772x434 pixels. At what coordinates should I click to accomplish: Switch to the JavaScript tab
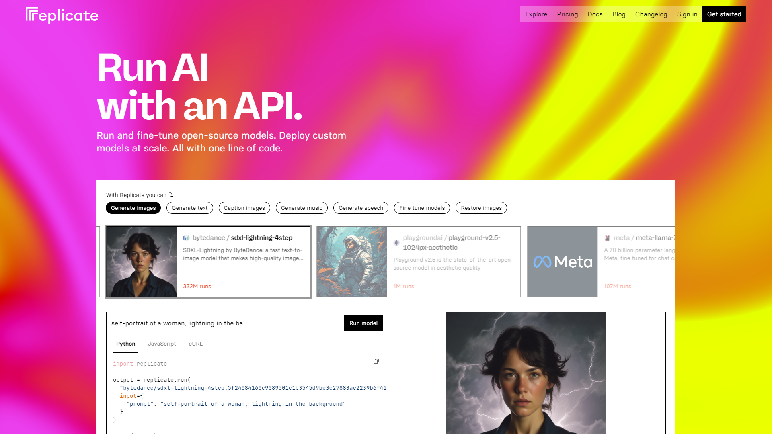[162, 344]
